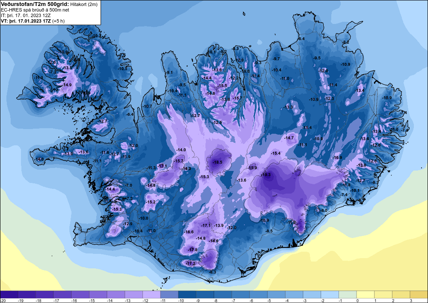Viewport: 428px width, 303px height.
Task: Click the -10.7 temperature value on the map
Action: click(147, 106)
